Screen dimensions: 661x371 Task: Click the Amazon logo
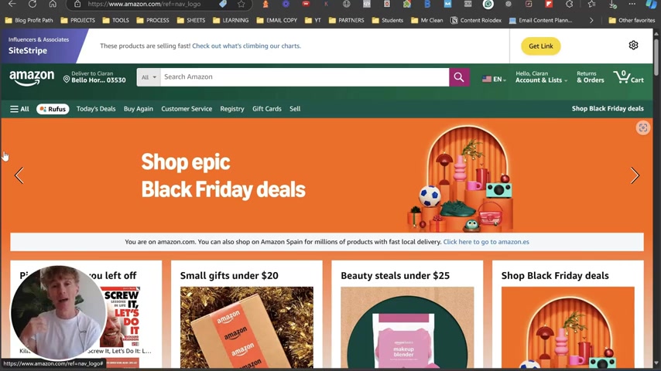coord(32,78)
